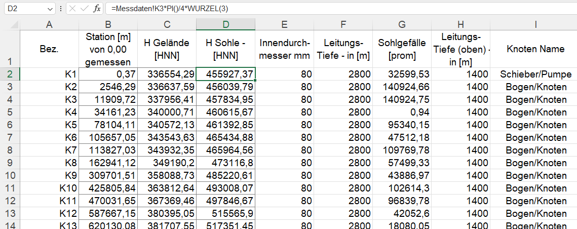Click the three-dot name box resize handle
This screenshot has width=577, height=229.
point(61,9)
